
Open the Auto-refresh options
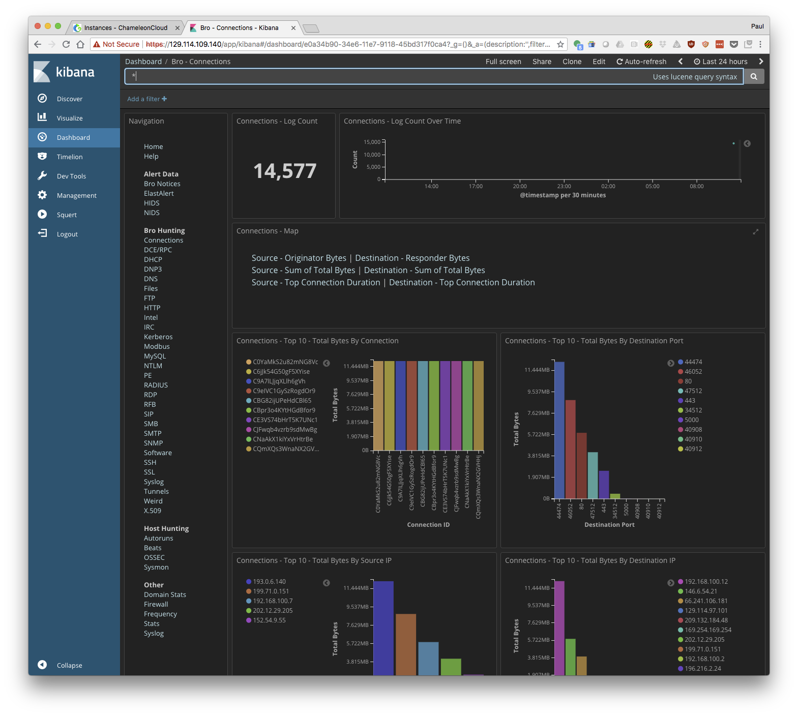click(641, 61)
